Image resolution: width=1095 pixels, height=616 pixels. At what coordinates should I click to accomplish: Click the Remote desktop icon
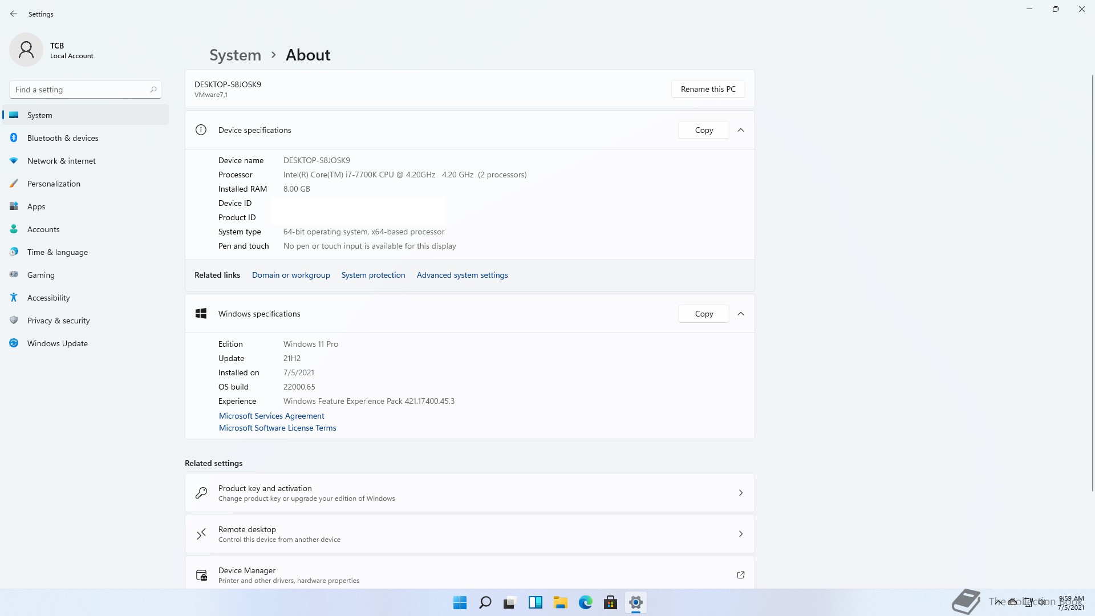201,534
